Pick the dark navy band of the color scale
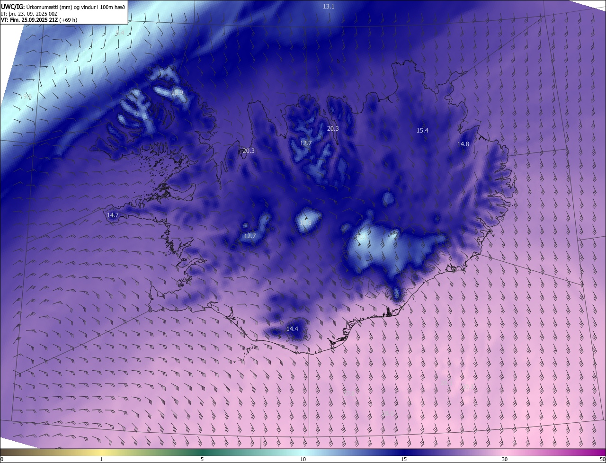 [404, 453]
